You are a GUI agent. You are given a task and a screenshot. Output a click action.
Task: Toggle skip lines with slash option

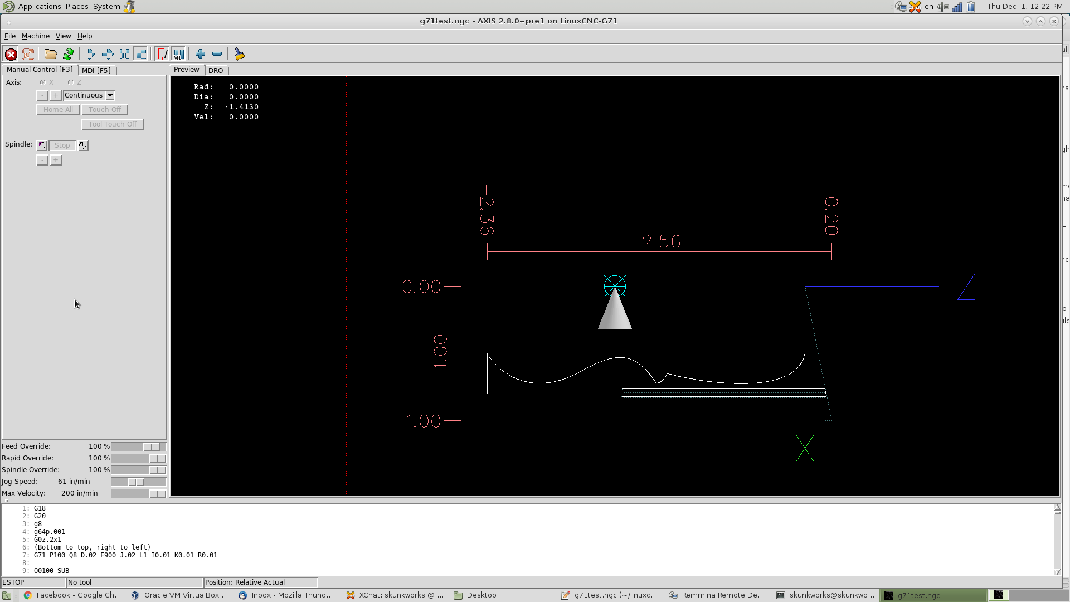162,54
